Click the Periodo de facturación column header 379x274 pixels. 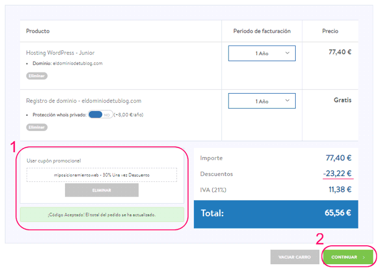tap(262, 31)
